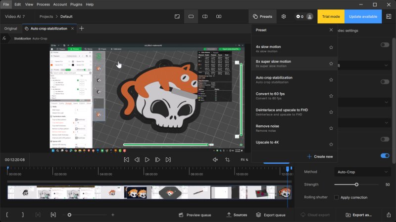396x222 pixels.
Task: Adjust the Strength slider
Action: (356, 185)
